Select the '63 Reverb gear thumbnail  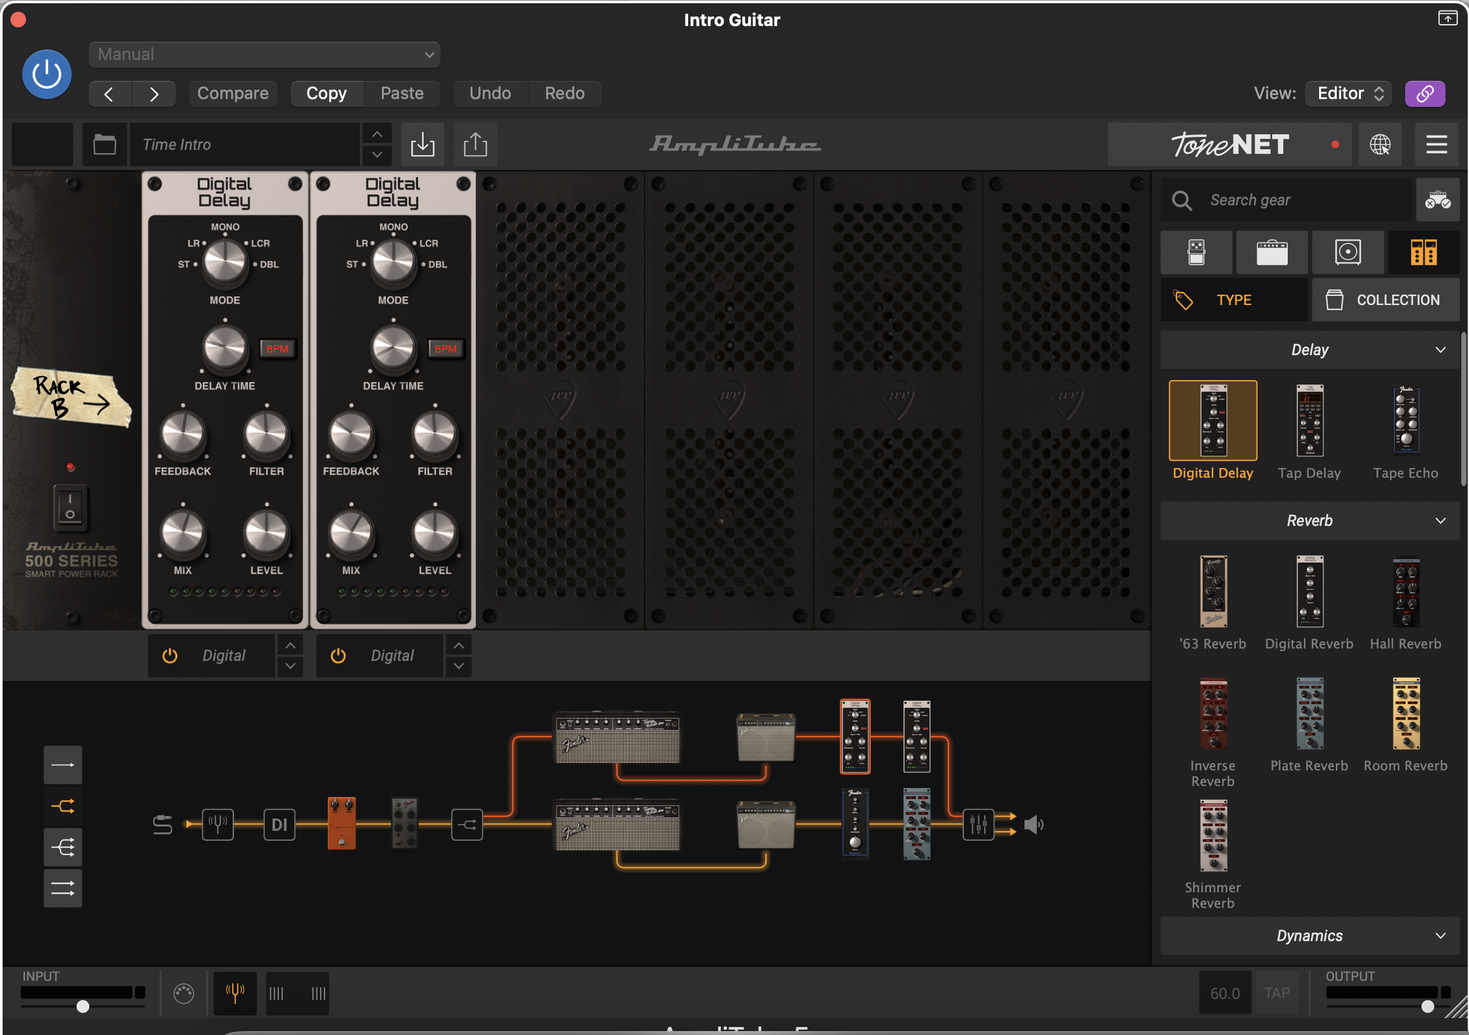click(x=1213, y=591)
